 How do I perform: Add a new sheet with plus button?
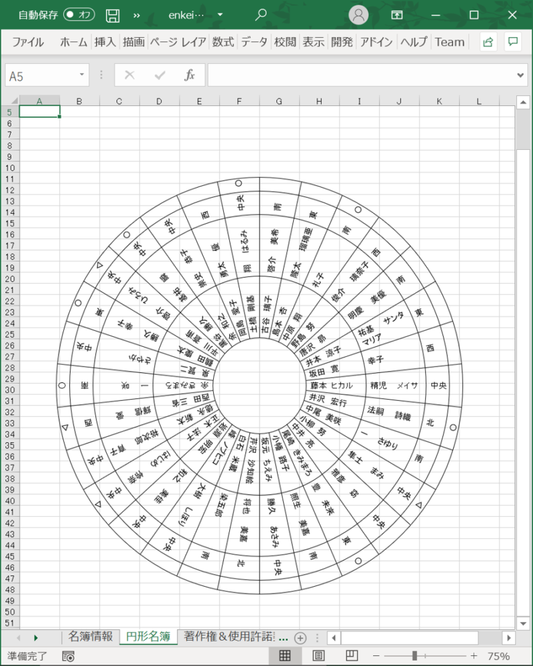click(x=300, y=637)
